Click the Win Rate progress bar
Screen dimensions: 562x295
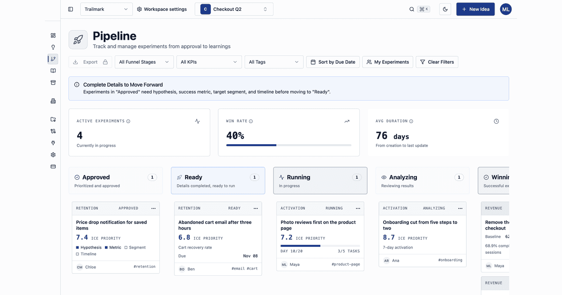point(288,145)
